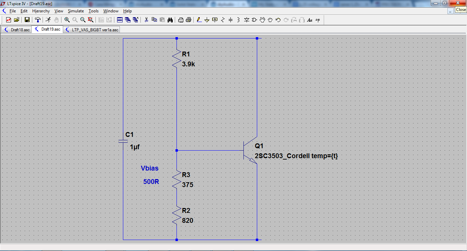
Task: Switch to LTP_VAS_BIGBT ver1a.asc tab
Action: (x=91, y=30)
